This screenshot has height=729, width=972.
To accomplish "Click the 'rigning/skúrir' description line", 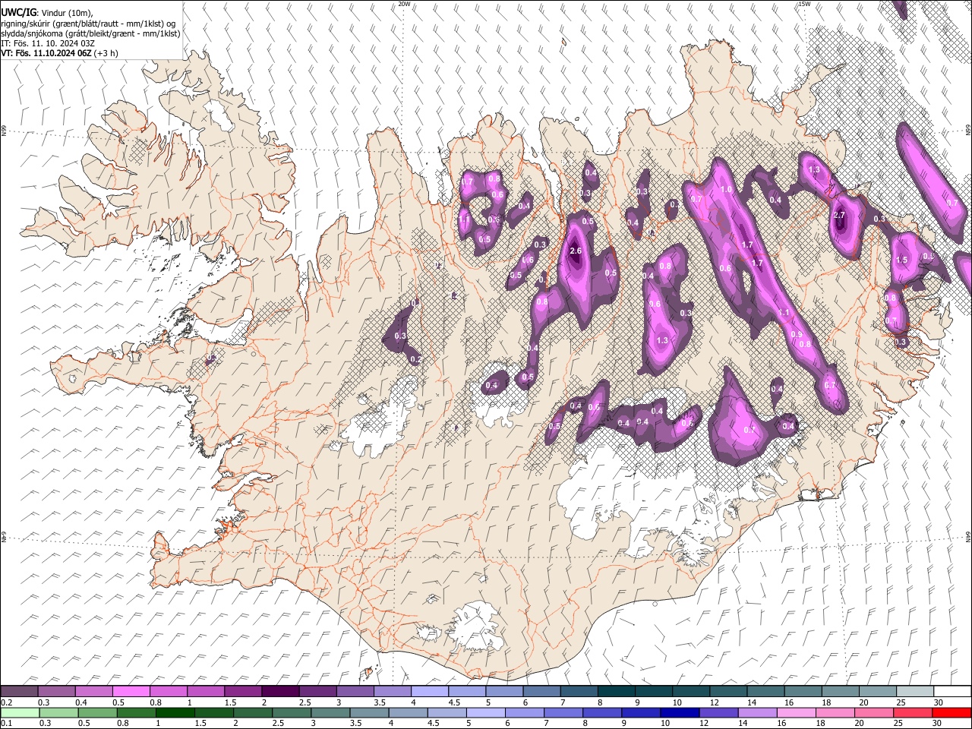I will tap(90, 24).
